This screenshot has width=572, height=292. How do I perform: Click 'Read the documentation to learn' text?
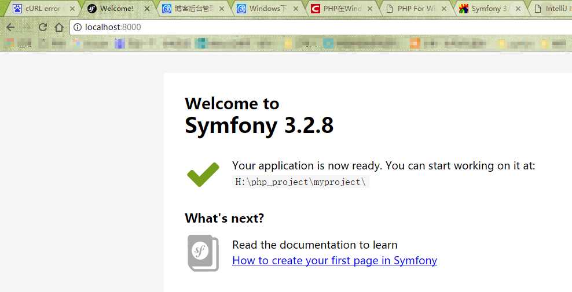pos(315,245)
